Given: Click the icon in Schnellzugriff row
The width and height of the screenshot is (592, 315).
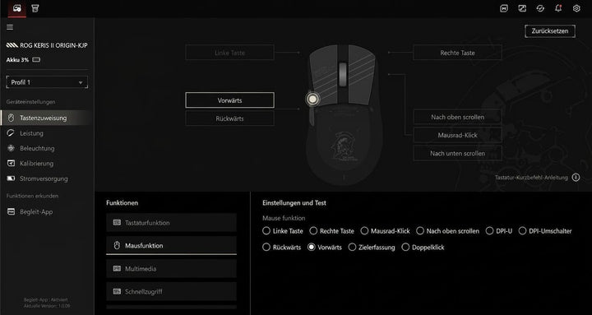Looking at the screenshot, I should tap(117, 292).
